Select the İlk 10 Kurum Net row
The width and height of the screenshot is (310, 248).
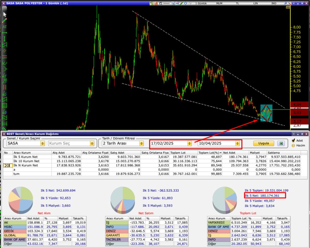(x=152, y=161)
